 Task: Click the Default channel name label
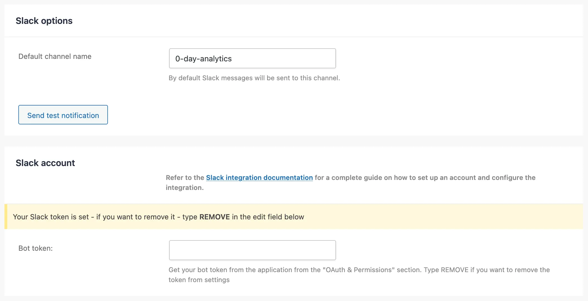pos(55,56)
